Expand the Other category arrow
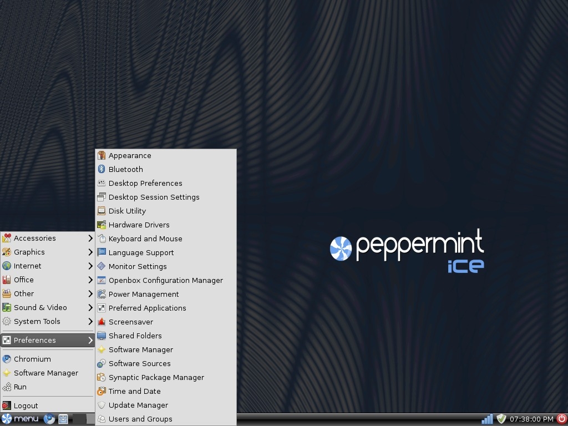 [x=90, y=293]
